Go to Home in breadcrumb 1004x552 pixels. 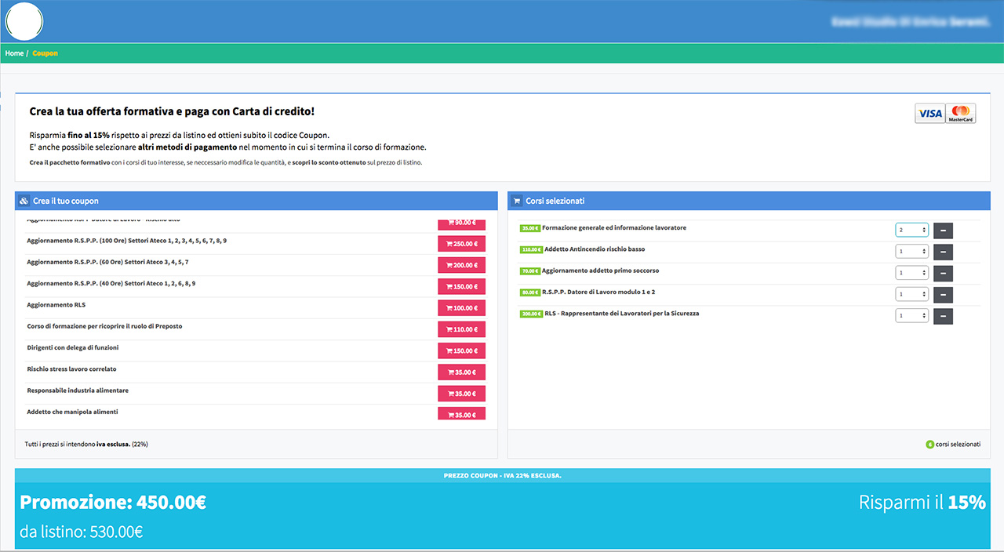[14, 53]
